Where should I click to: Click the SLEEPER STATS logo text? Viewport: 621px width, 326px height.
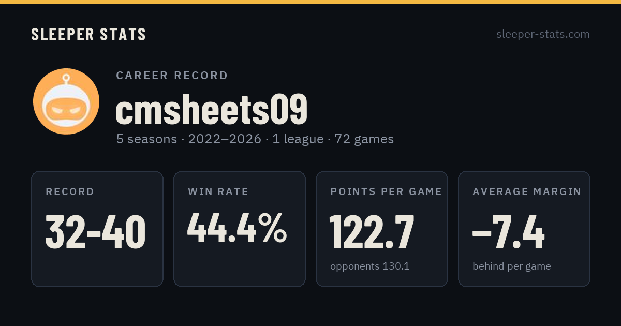click(88, 35)
